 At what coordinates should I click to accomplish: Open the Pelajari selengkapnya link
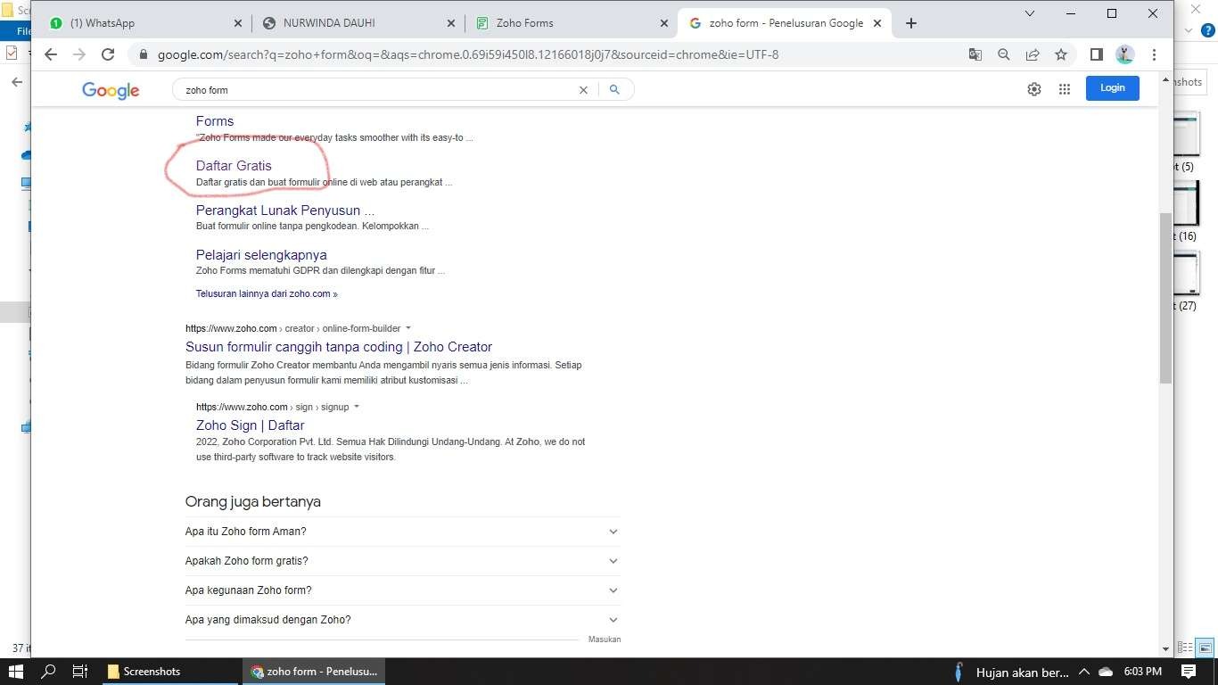click(261, 255)
